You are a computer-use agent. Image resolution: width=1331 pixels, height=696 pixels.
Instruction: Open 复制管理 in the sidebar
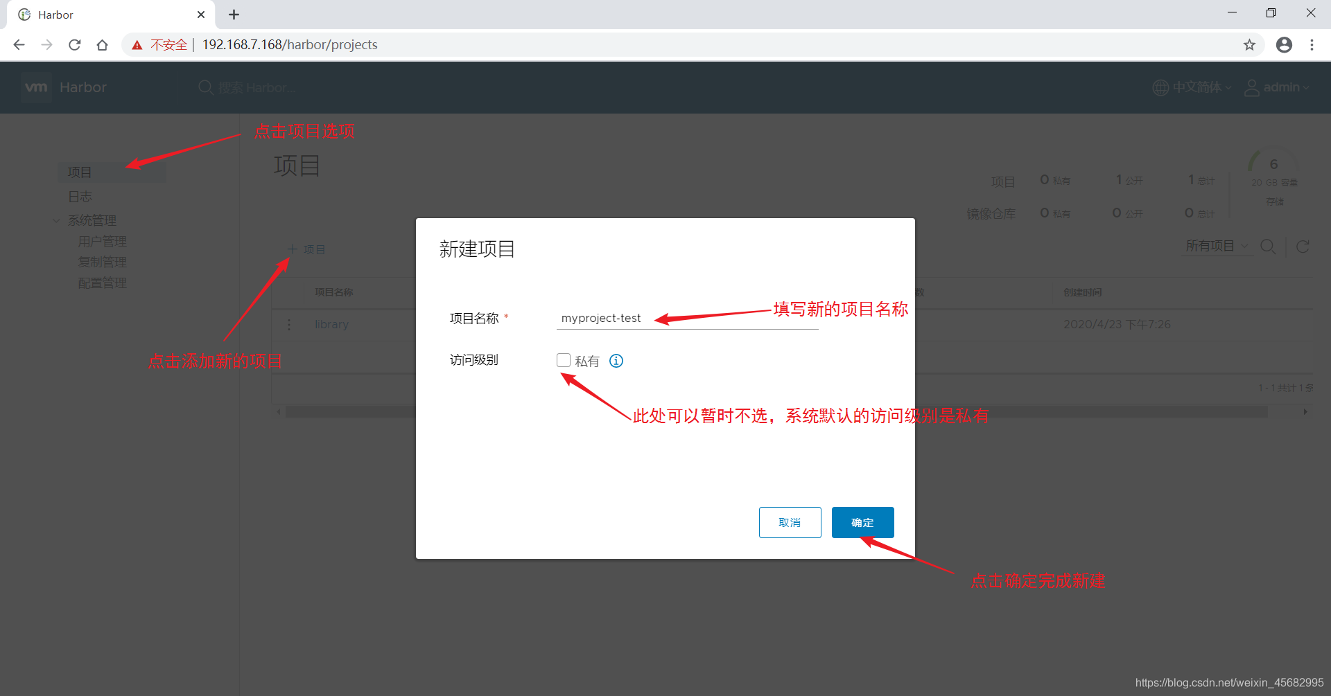click(x=103, y=262)
